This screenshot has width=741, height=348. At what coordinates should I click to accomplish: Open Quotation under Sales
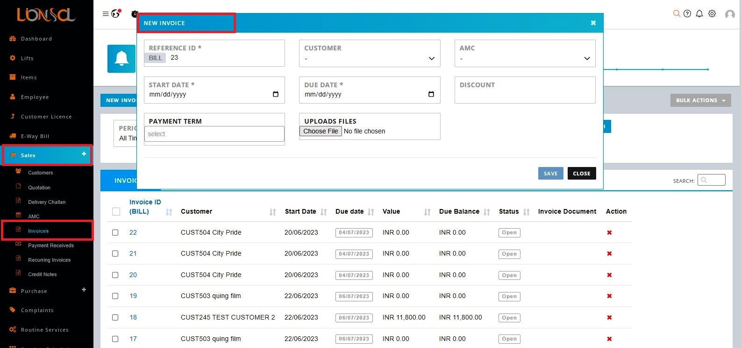(x=39, y=188)
